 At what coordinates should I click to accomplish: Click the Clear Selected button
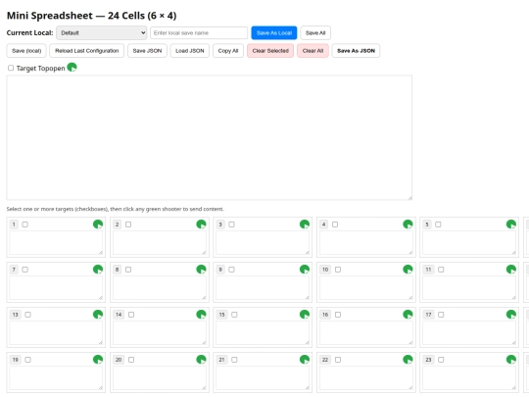[270, 51]
